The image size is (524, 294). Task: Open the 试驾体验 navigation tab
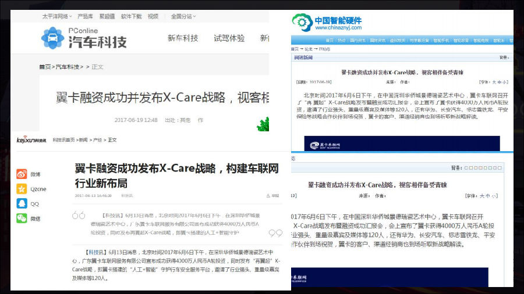tap(229, 38)
